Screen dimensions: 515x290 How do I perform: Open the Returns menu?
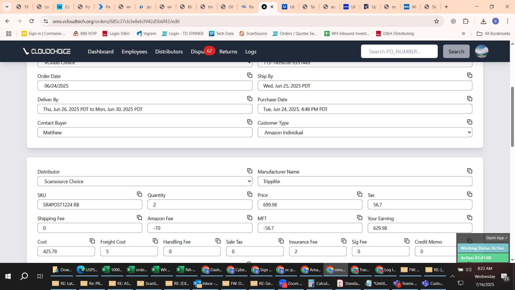pyautogui.click(x=228, y=52)
